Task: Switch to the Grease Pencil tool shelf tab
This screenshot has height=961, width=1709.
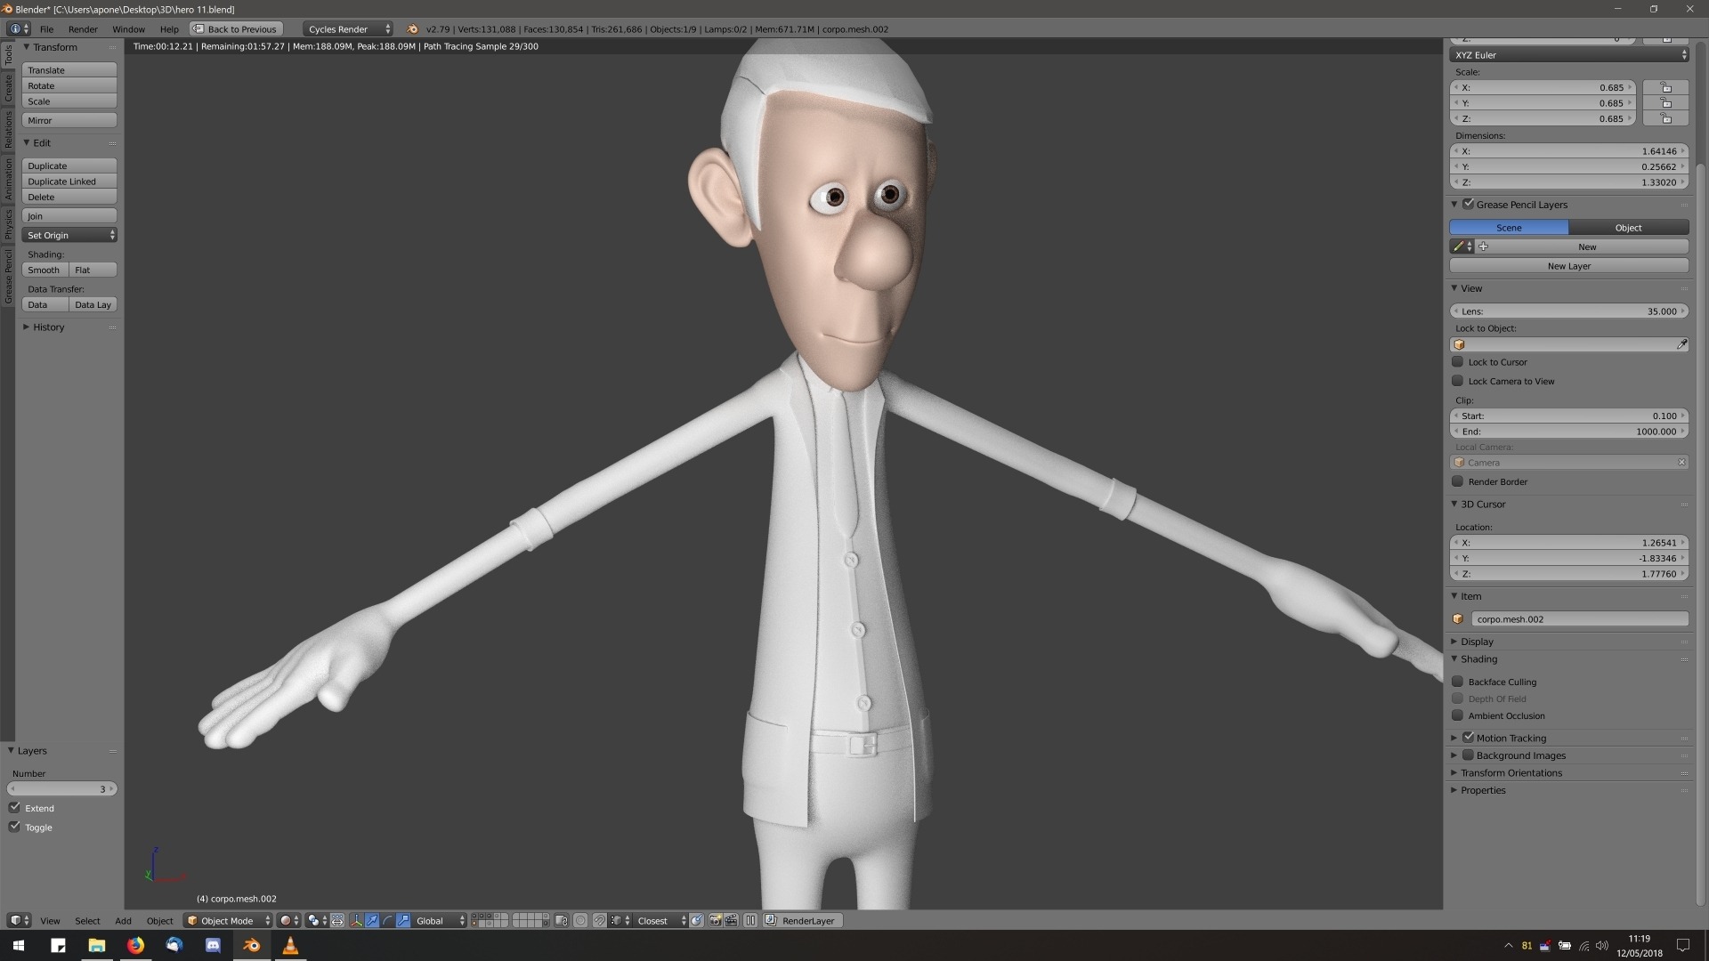Action: tap(8, 277)
